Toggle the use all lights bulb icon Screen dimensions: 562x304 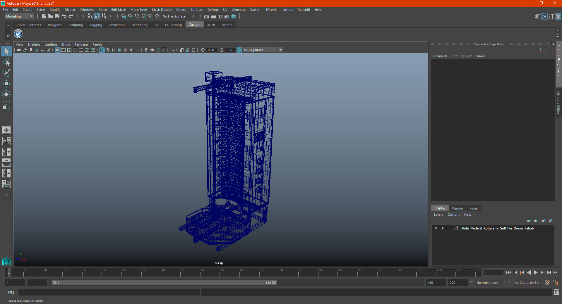(x=131, y=50)
